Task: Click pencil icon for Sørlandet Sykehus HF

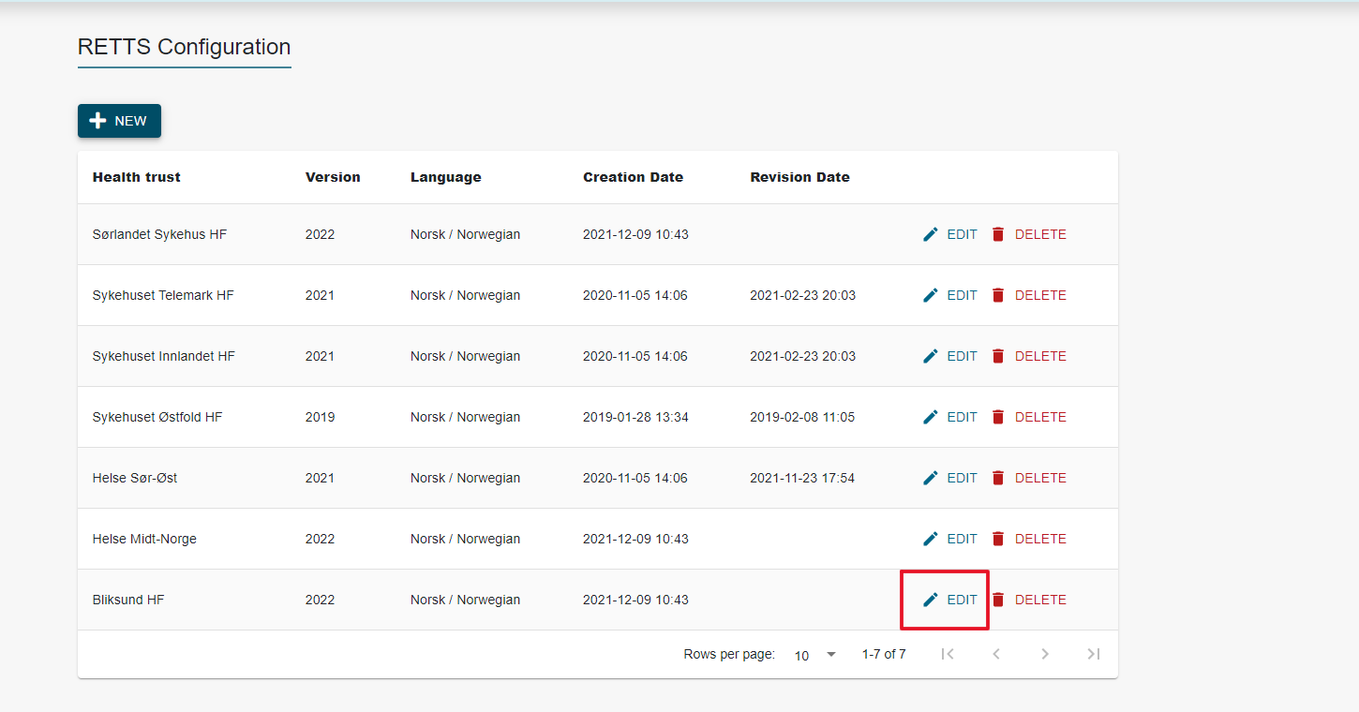Action: pyautogui.click(x=931, y=234)
